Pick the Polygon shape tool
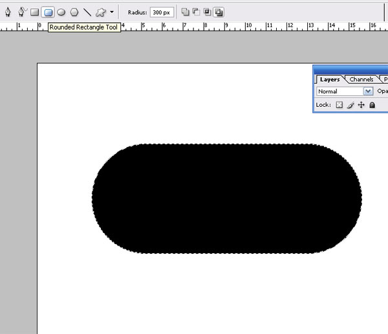 coord(74,12)
